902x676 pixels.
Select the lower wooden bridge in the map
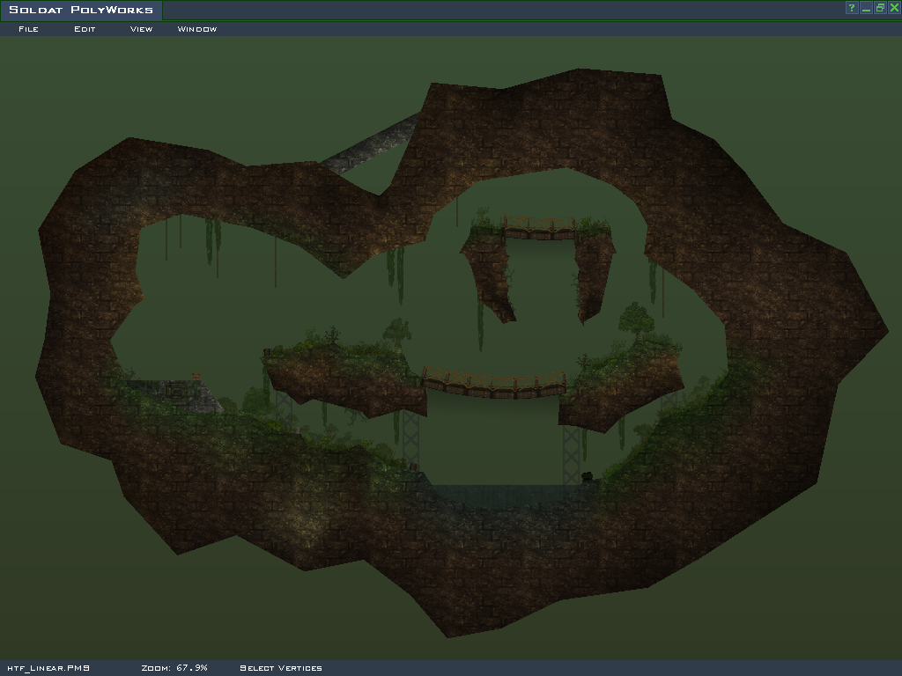pyautogui.click(x=494, y=384)
